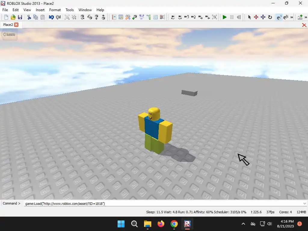Choose the blue Resize tool
The width and height of the screenshot is (308, 231).
(x=263, y=17)
